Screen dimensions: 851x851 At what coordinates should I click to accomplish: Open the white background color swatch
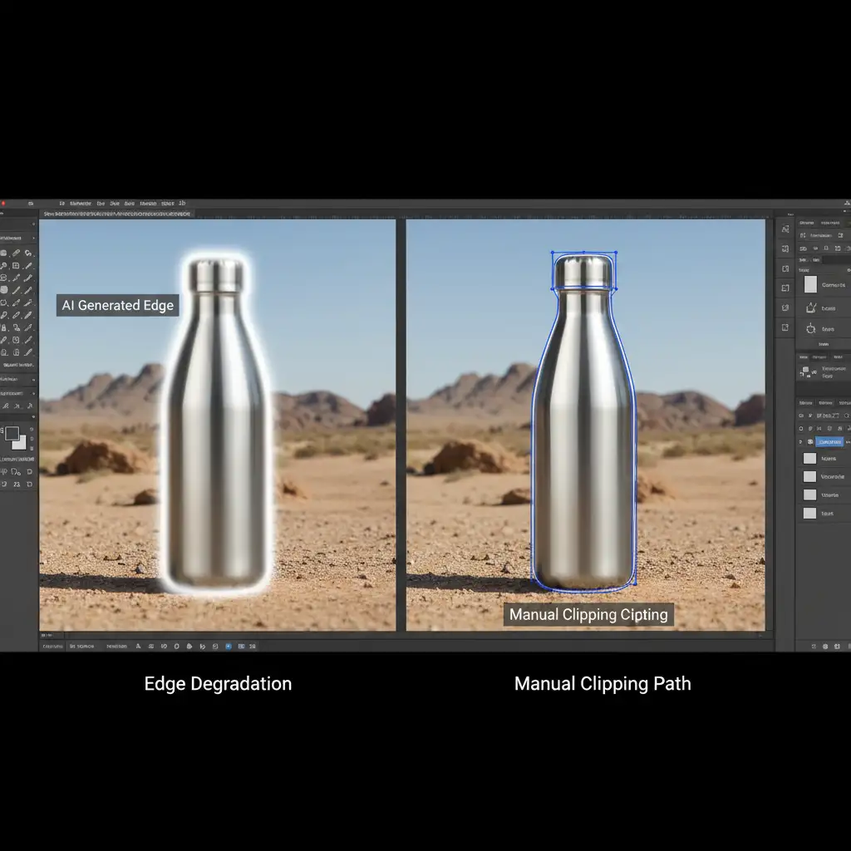click(x=19, y=443)
